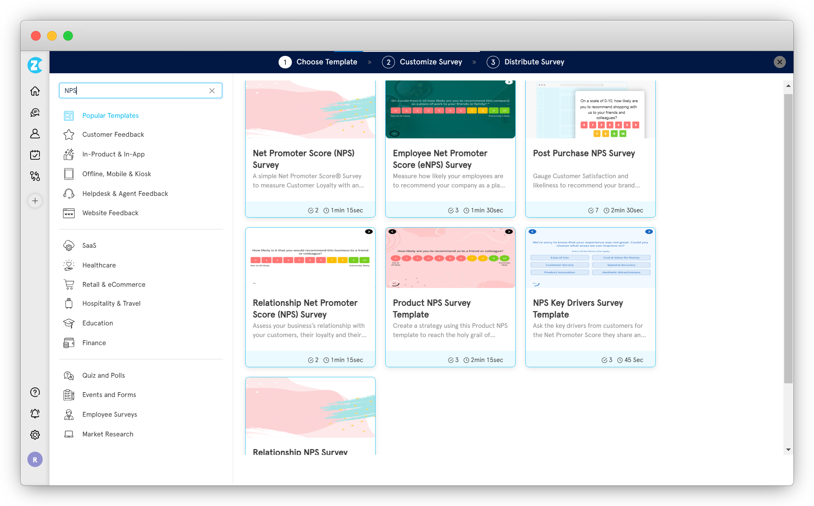Screen dimensions: 814x506
Task: Open Employee Surveys category
Action: click(109, 414)
